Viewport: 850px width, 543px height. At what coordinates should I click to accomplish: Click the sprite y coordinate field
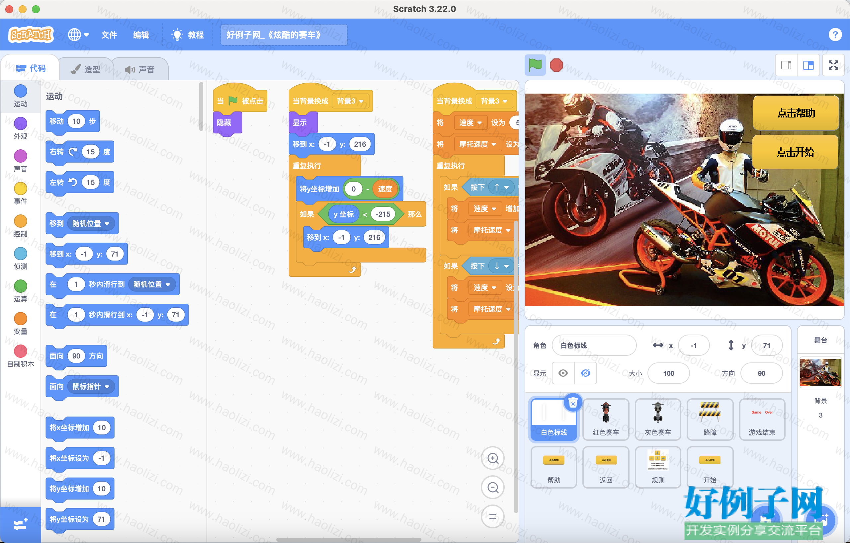tap(767, 346)
